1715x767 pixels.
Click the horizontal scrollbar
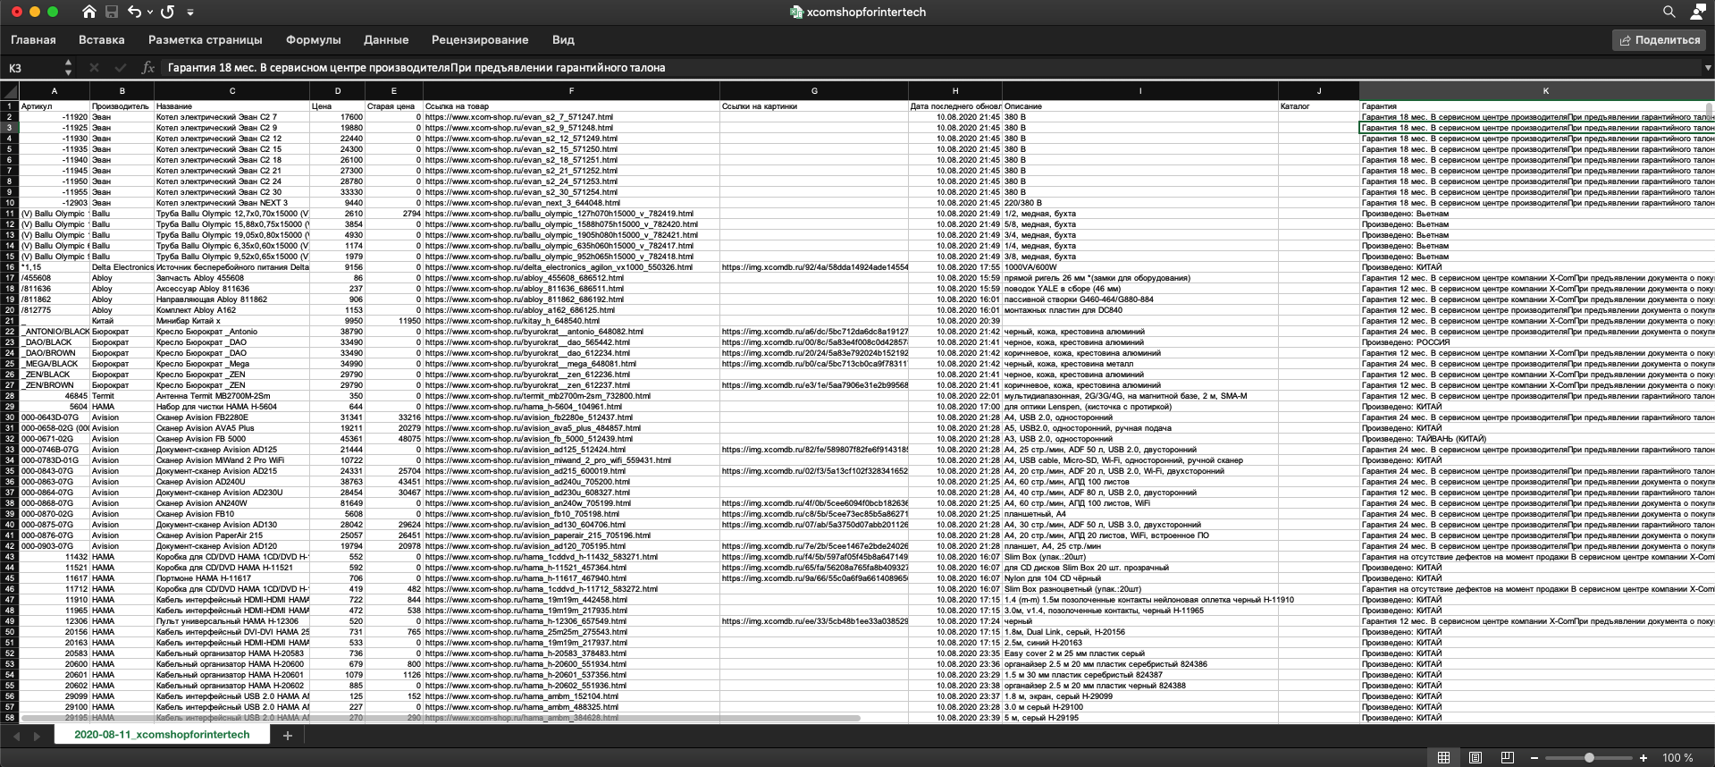440,718
